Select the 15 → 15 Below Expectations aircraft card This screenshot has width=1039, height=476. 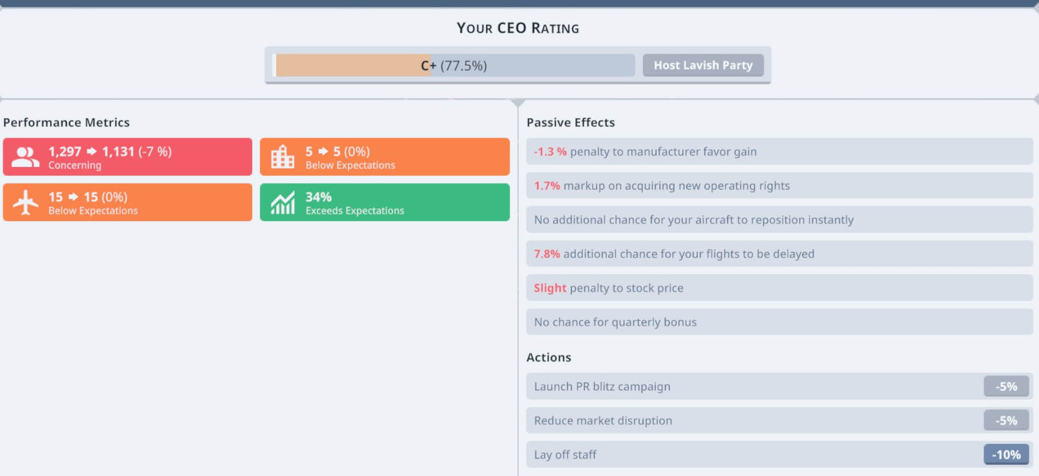coord(127,202)
